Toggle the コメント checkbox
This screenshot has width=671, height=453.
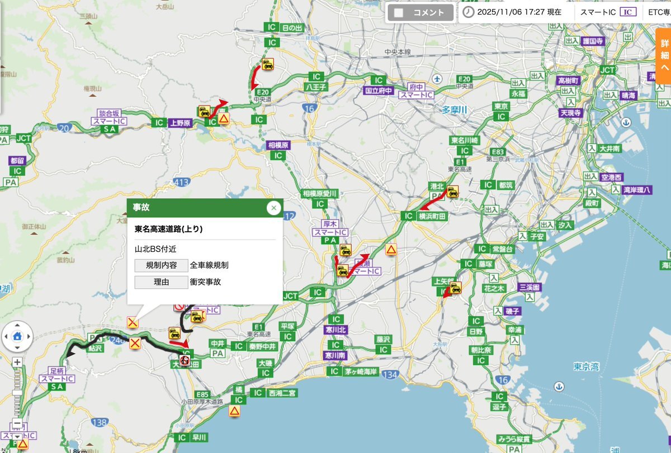398,12
